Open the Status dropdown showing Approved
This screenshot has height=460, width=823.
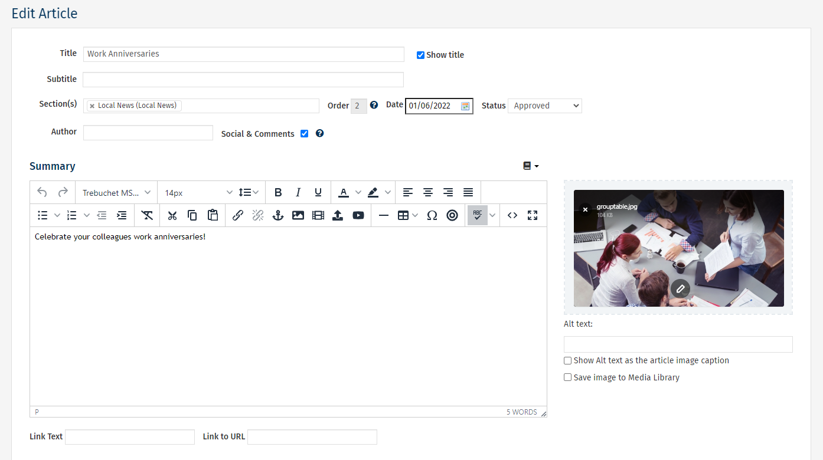(x=544, y=106)
